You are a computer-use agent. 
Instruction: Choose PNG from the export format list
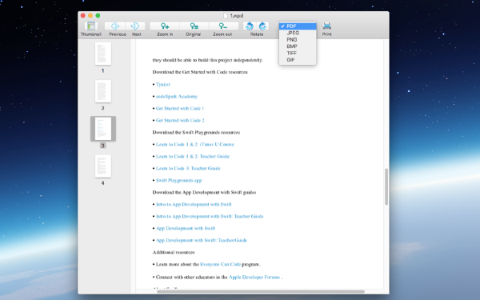click(x=298, y=40)
